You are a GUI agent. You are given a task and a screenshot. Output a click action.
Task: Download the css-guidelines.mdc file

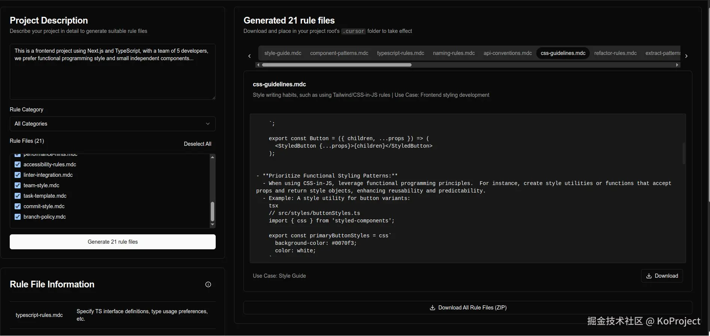[x=662, y=276]
